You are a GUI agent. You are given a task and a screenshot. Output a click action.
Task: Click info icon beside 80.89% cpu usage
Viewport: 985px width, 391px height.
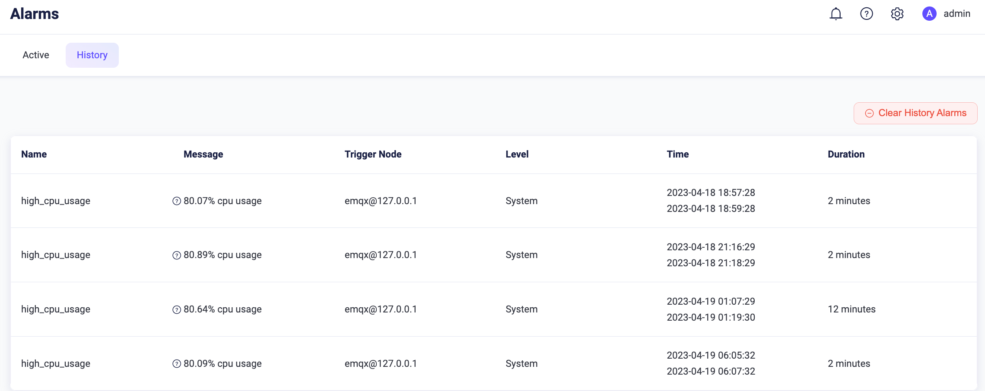click(176, 255)
